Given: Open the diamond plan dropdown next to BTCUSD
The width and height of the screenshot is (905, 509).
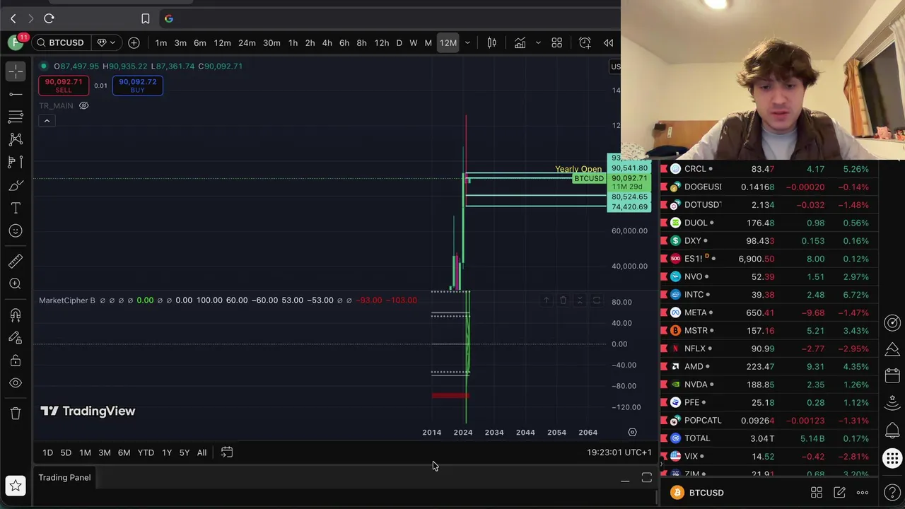Looking at the screenshot, I should click(x=105, y=43).
